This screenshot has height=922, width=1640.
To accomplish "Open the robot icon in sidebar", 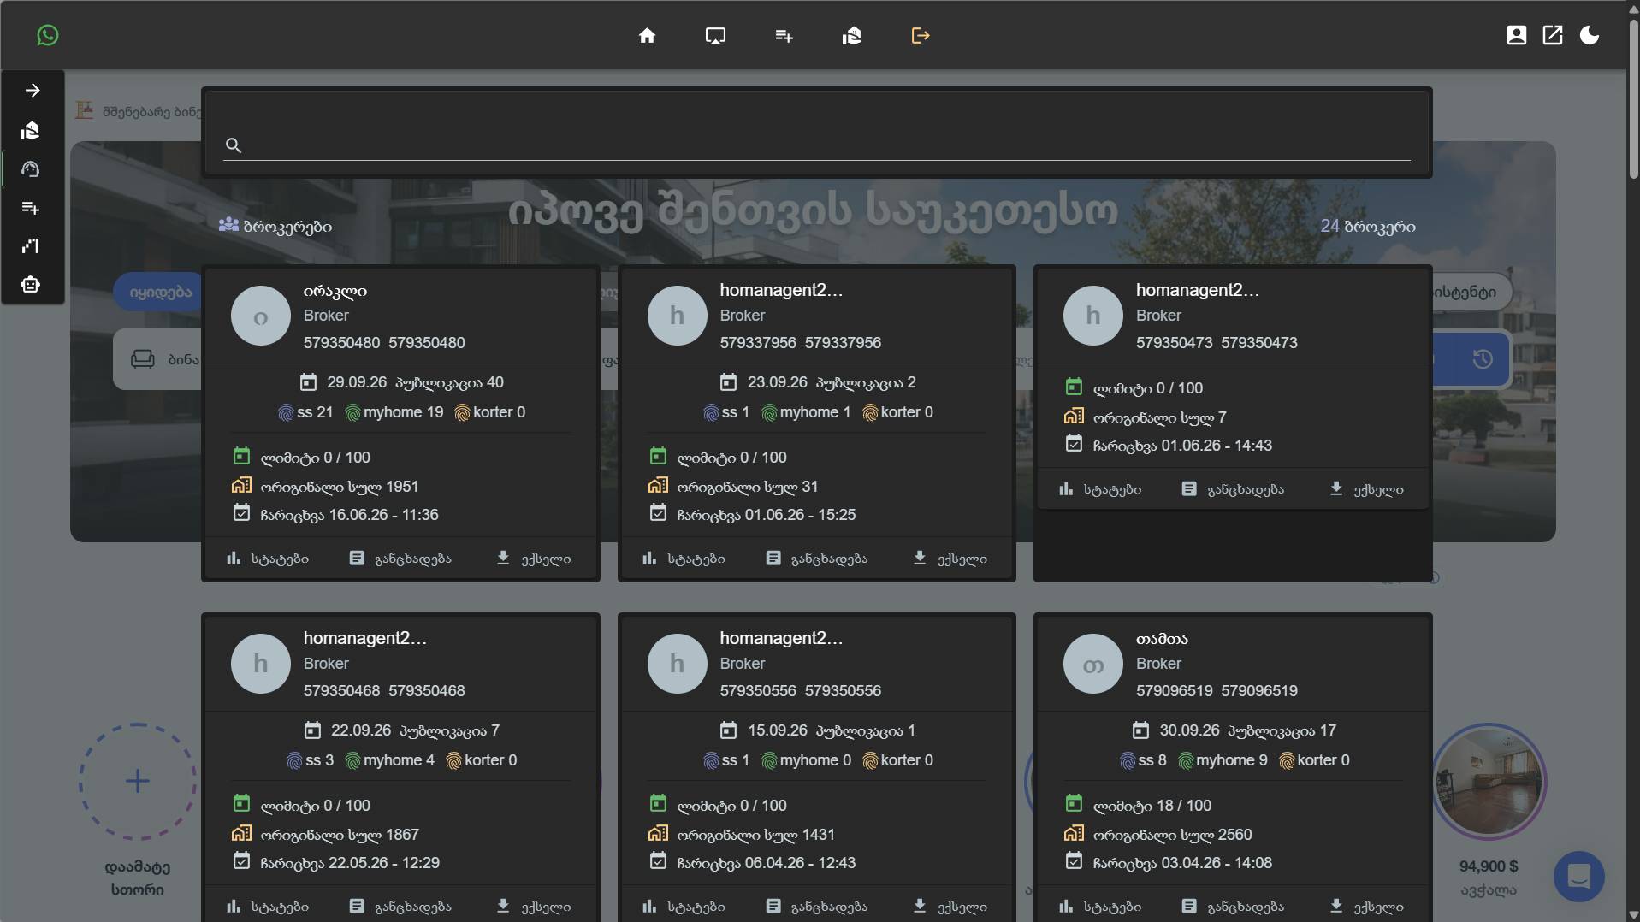I will coord(31,285).
